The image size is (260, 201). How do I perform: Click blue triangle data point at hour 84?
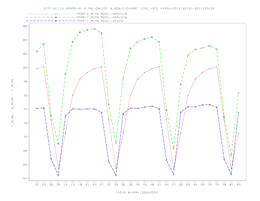coord(238,112)
